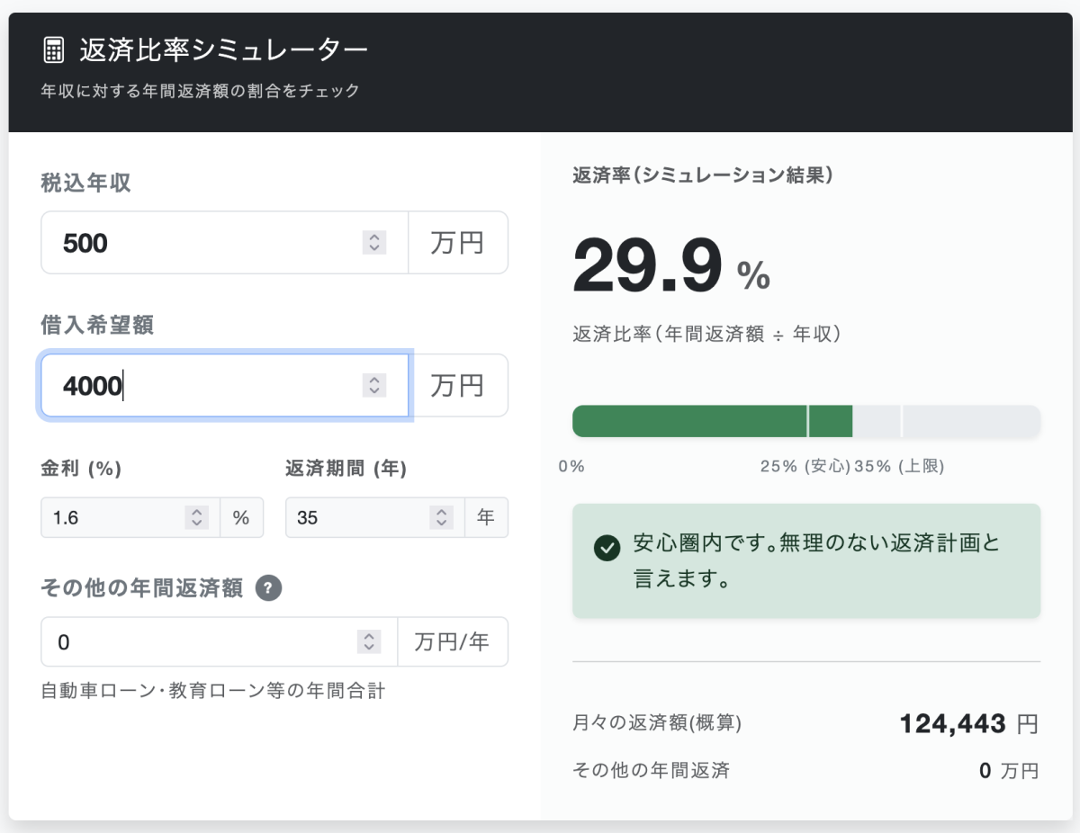Click the up arrow on the 税込年収 field
1080x833 pixels.
click(373, 237)
